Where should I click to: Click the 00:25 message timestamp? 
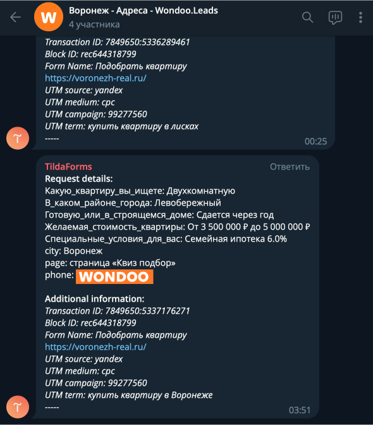(315, 142)
